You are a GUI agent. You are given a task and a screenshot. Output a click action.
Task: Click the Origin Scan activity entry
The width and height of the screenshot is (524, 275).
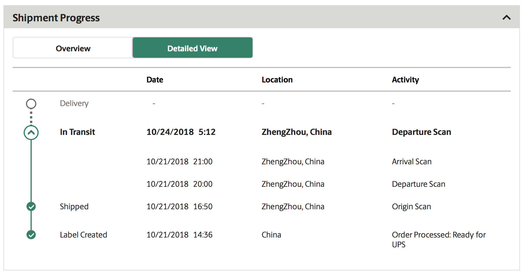(411, 207)
